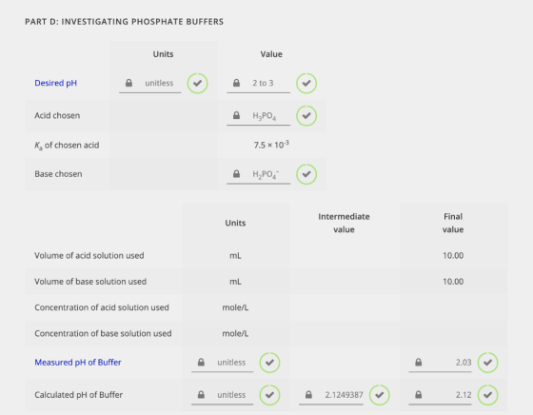Click the checkmark beside Desired pH units
This screenshot has width=533, height=415.
click(x=198, y=83)
